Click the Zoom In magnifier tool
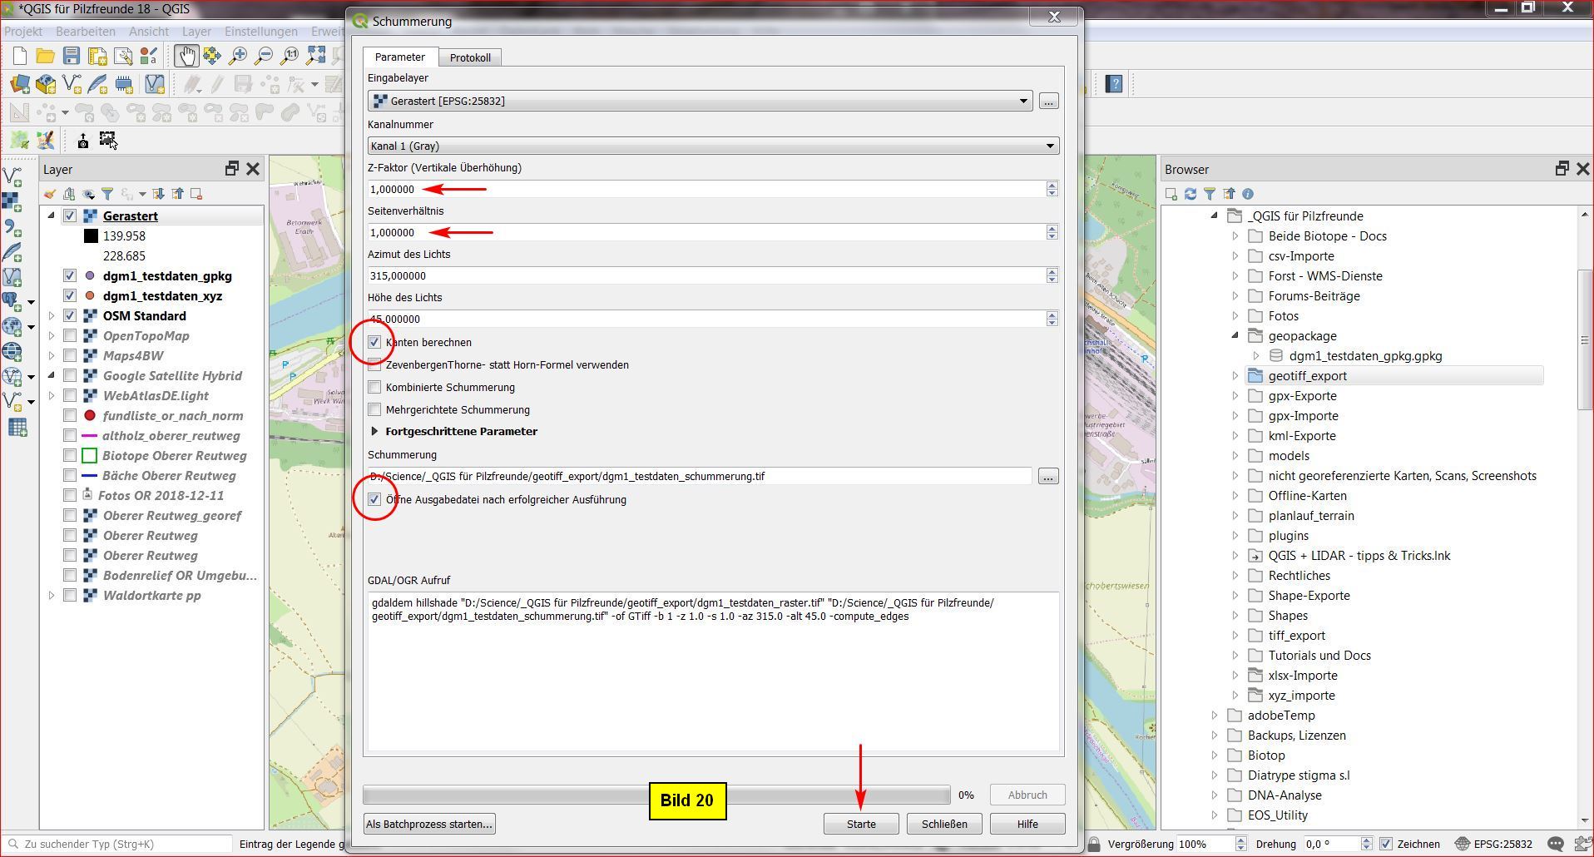The height and width of the screenshot is (857, 1594). point(238,56)
